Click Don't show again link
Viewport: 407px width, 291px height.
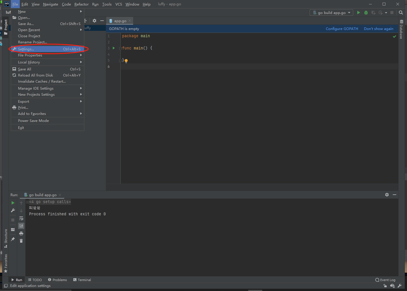tap(379, 29)
